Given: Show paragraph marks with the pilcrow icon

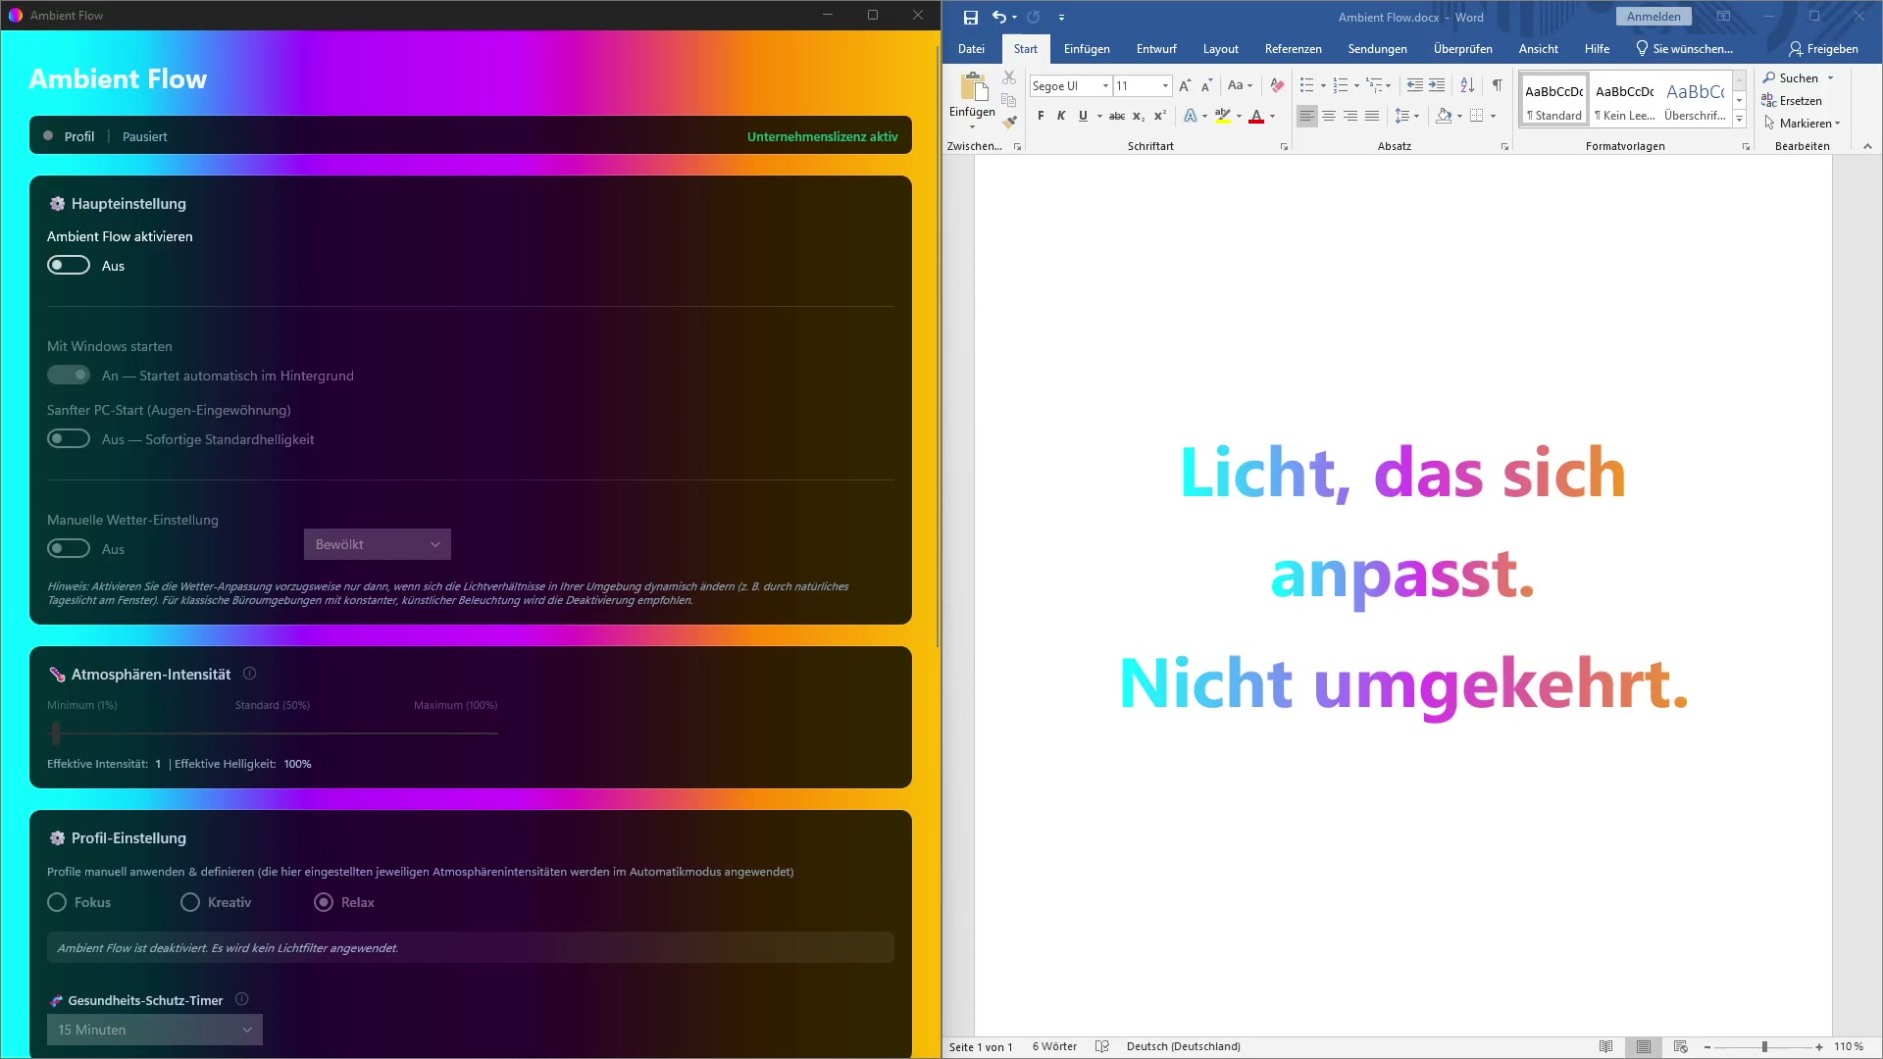Looking at the screenshot, I should (1498, 85).
